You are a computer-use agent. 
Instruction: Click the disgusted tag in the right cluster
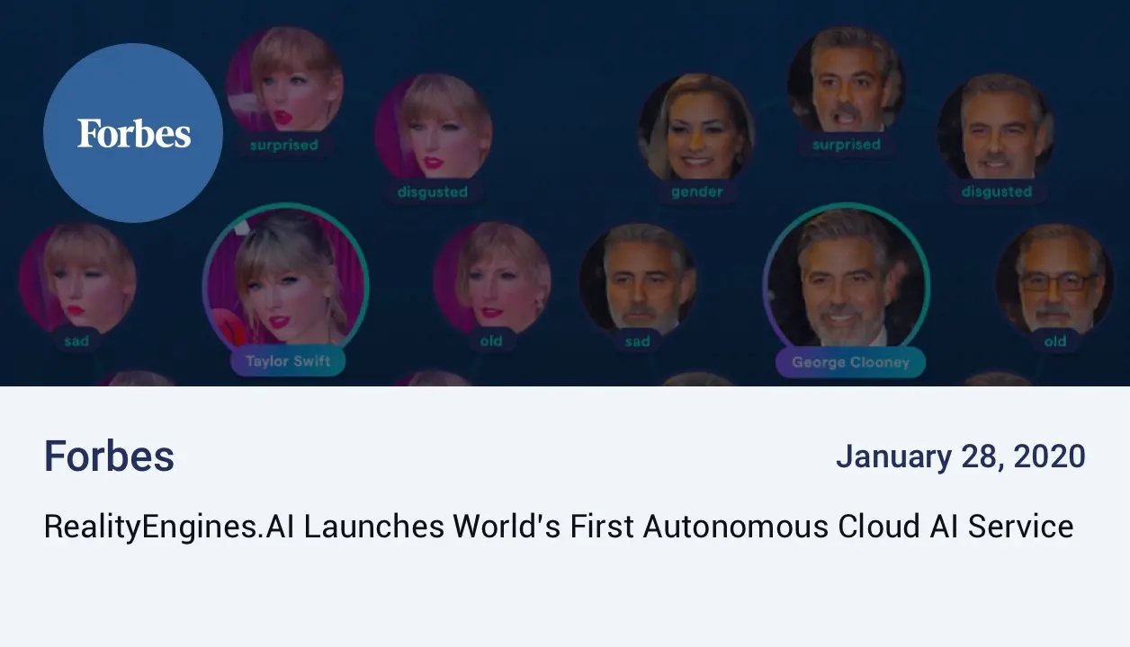(x=996, y=191)
